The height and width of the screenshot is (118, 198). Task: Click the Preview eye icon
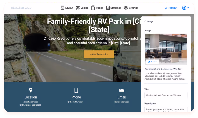click(x=166, y=8)
